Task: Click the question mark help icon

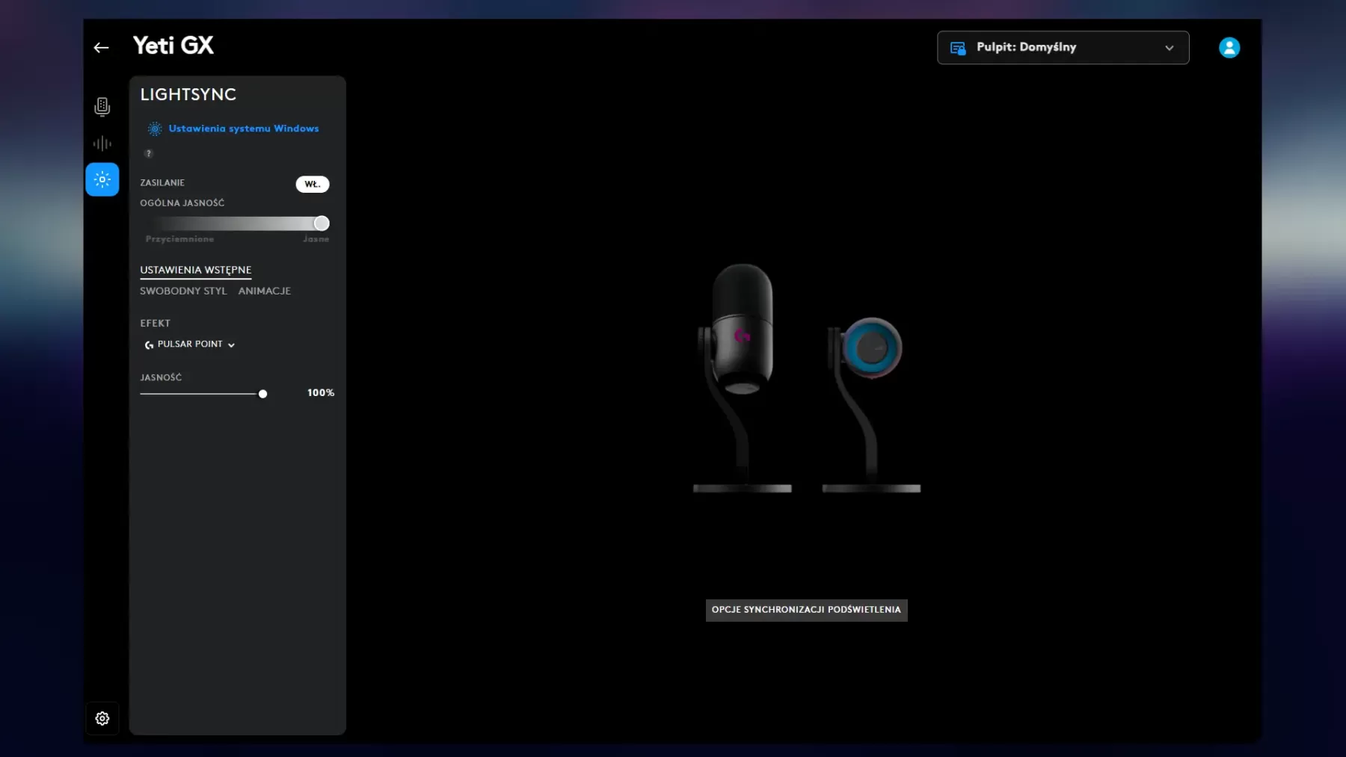Action: click(148, 153)
